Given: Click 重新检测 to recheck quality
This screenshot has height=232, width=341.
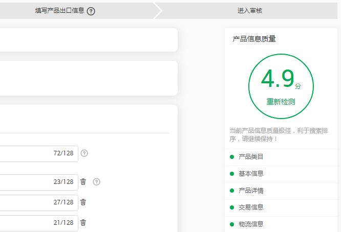Looking at the screenshot, I should click(281, 102).
